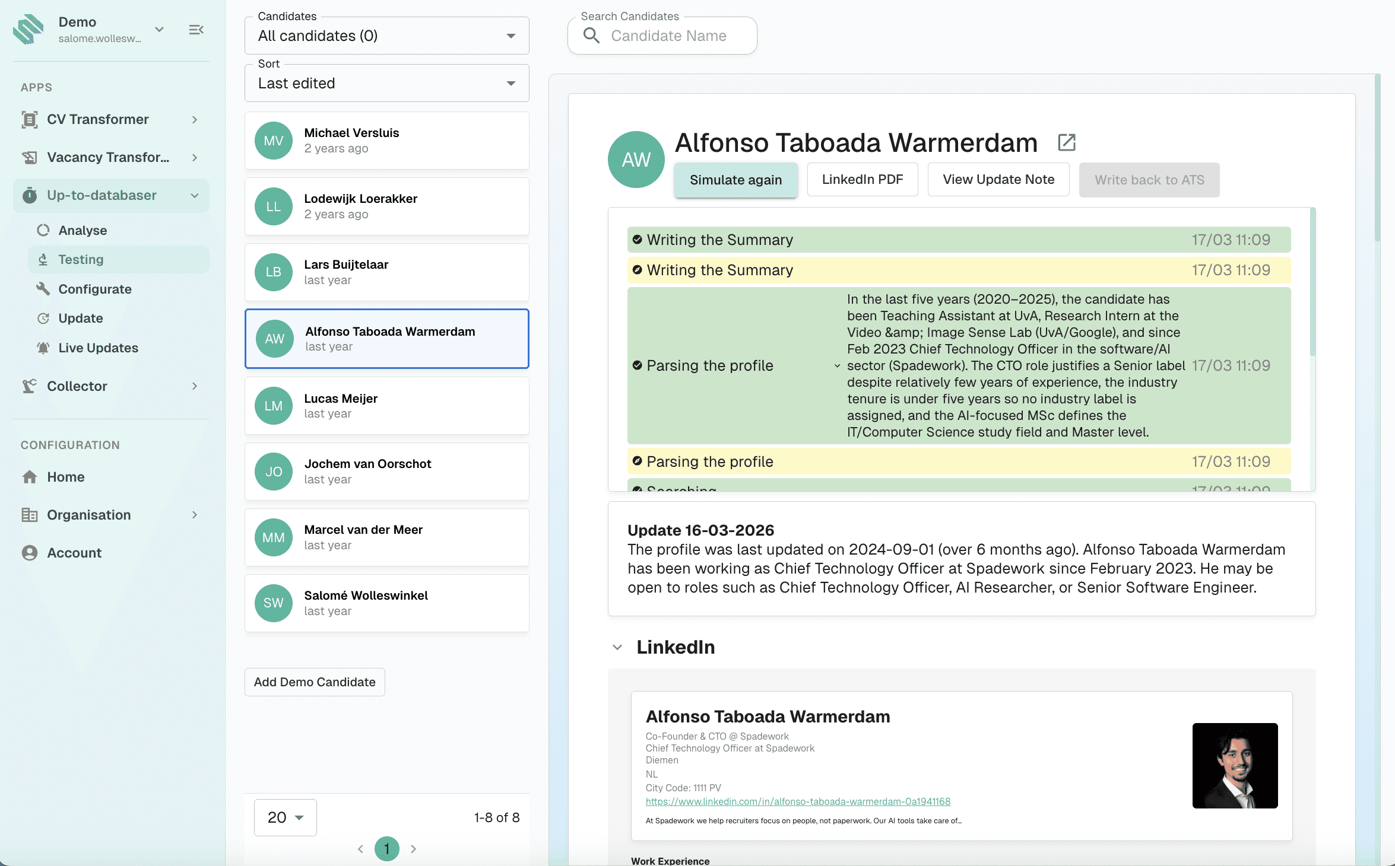Collapse the sidebar with the menu icon
The height and width of the screenshot is (866, 1395).
pyautogui.click(x=196, y=30)
